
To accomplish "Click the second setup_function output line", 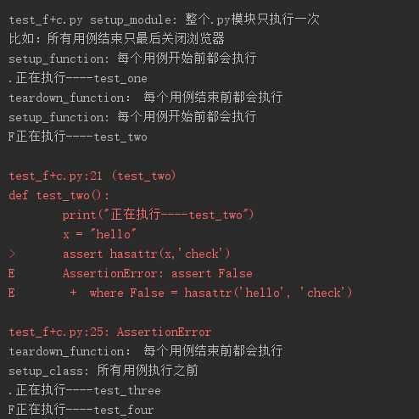I will point(132,117).
